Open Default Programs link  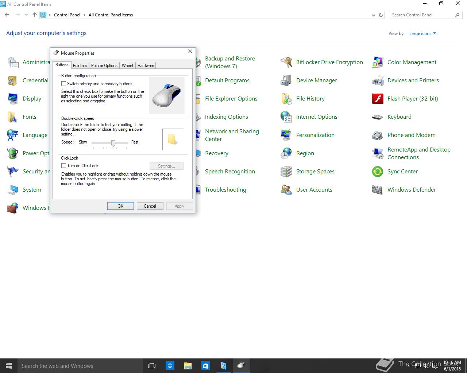[227, 81]
